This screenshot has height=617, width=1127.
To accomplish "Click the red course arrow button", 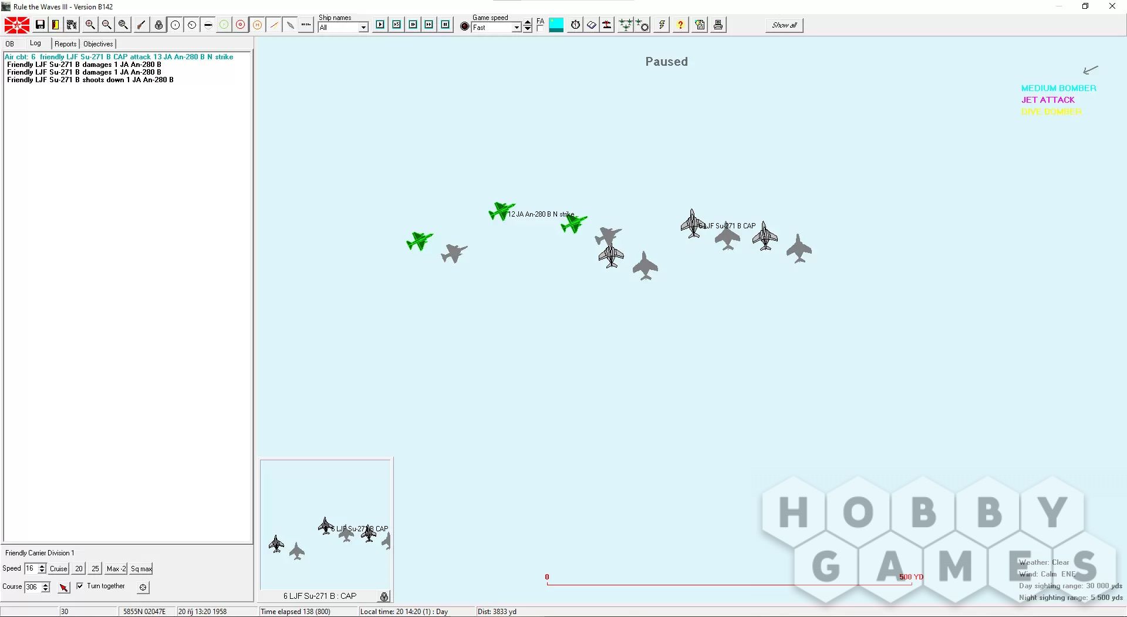I will [63, 587].
